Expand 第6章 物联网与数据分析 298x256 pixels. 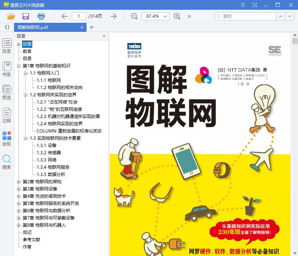point(18,211)
